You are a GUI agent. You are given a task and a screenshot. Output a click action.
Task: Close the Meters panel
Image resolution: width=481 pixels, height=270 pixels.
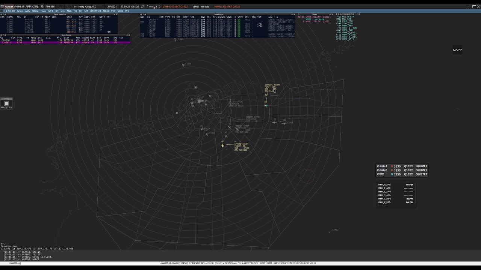[332, 14]
